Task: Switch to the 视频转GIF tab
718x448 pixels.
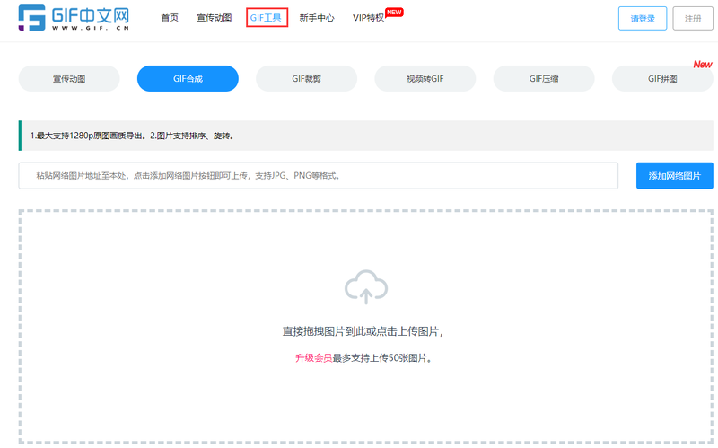Action: 425,79
